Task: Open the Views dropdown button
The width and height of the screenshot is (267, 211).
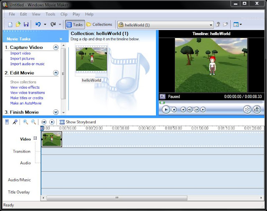Action: coord(238,25)
